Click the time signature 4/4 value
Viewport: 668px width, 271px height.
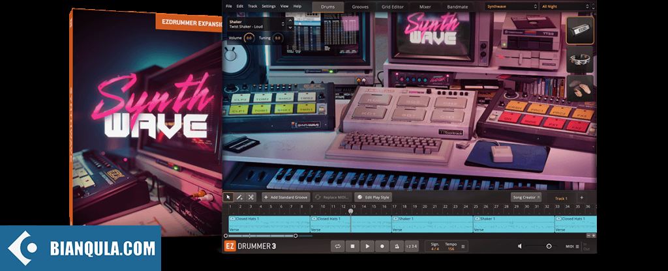(435, 249)
